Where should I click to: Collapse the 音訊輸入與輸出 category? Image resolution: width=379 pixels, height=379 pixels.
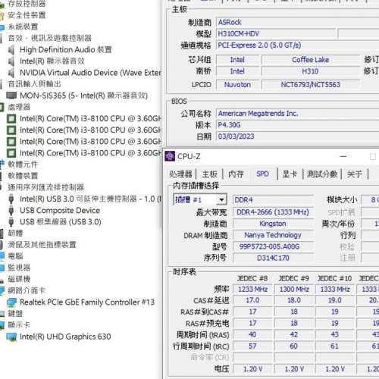click(x=34, y=84)
